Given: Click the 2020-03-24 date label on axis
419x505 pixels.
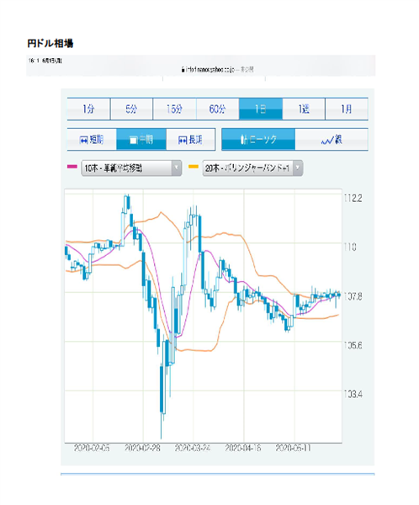Looking at the screenshot, I should coord(193,448).
